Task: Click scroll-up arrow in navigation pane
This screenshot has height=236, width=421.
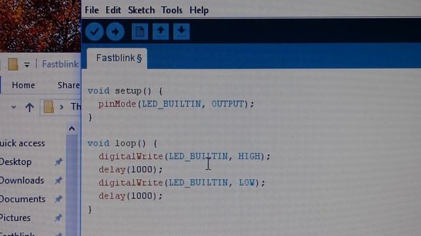Action: [72, 128]
